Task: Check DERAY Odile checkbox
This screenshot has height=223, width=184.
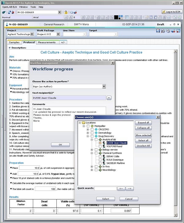Action: (100, 156)
